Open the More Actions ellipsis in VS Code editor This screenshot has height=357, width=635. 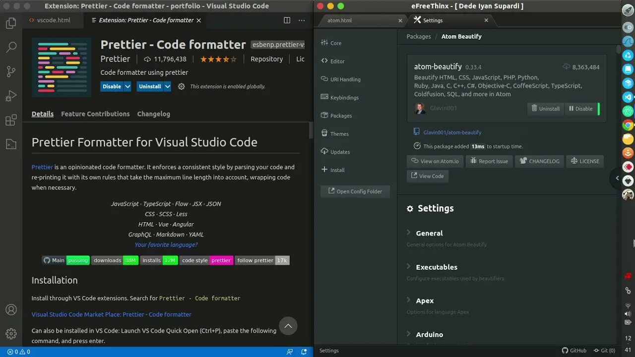(x=302, y=20)
